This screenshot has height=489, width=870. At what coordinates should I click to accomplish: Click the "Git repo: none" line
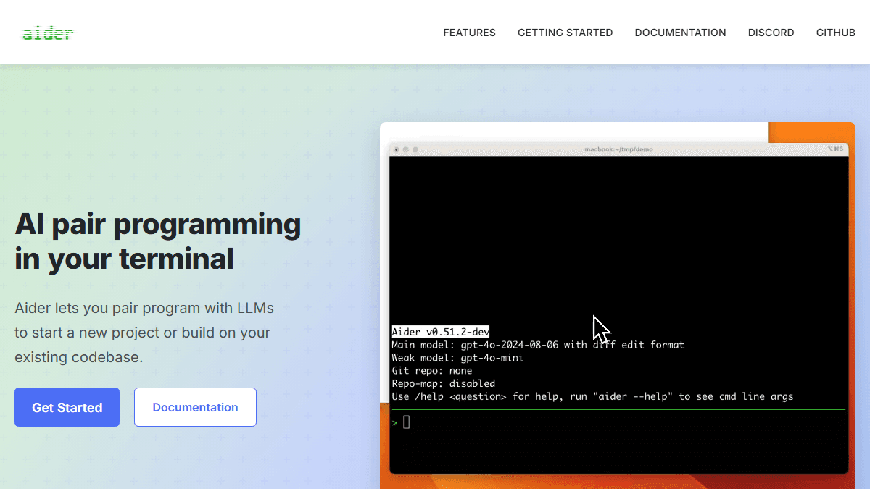click(x=432, y=371)
